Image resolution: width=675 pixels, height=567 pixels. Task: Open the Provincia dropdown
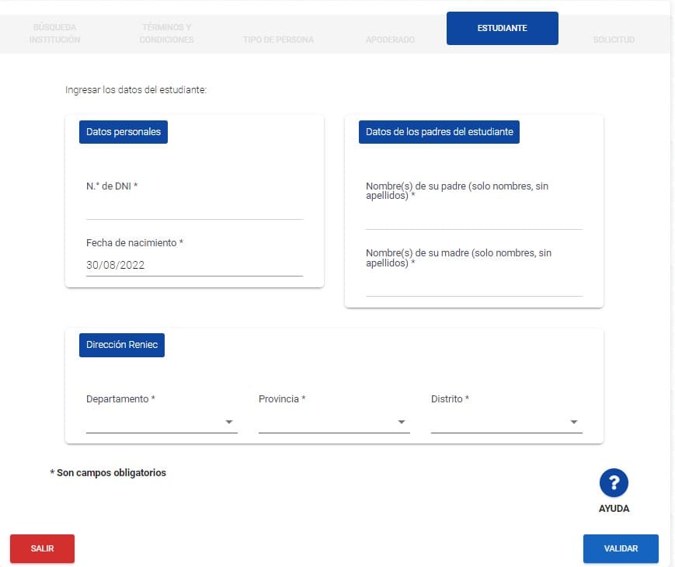point(333,422)
